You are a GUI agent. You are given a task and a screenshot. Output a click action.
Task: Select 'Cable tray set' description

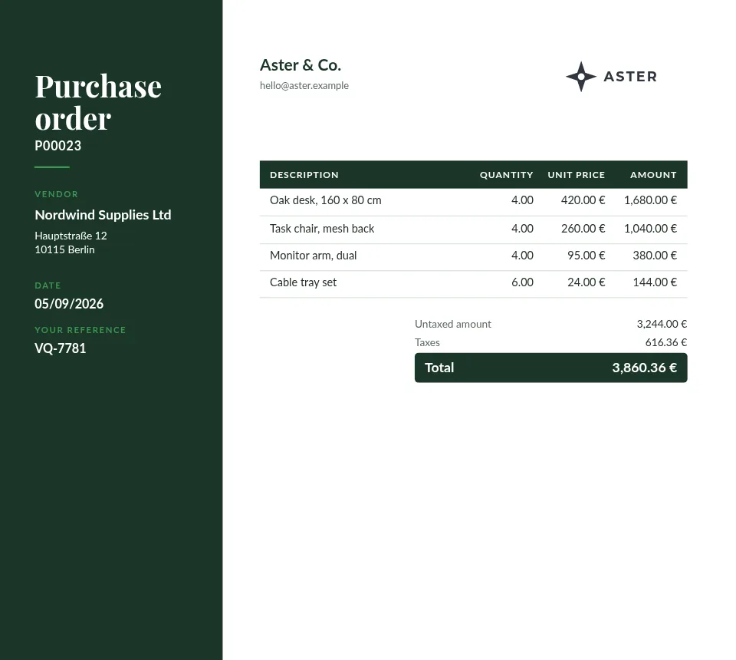[304, 282]
